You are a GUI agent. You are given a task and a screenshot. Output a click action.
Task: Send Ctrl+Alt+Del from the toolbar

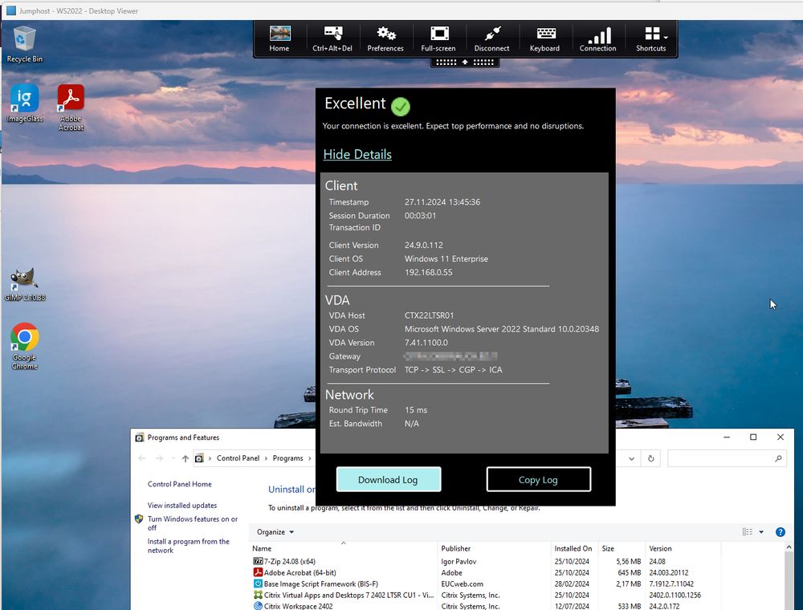332,39
